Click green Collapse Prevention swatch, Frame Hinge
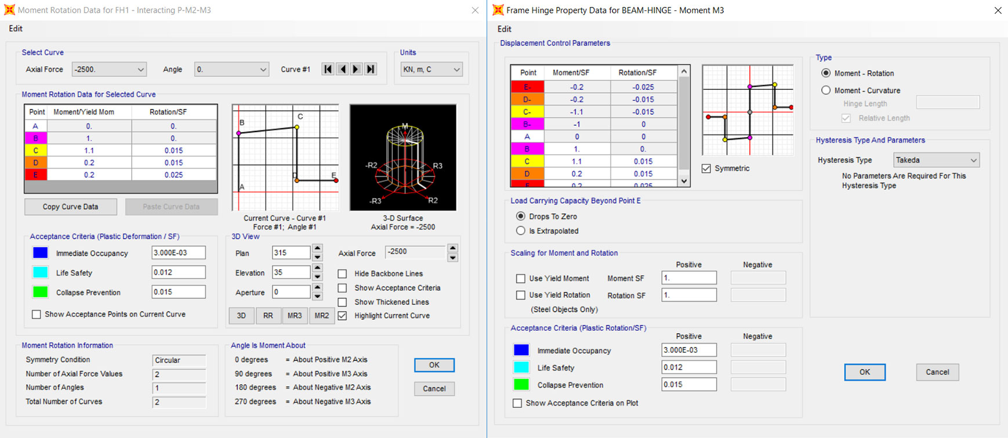This screenshot has height=438, width=1008. pos(521,385)
